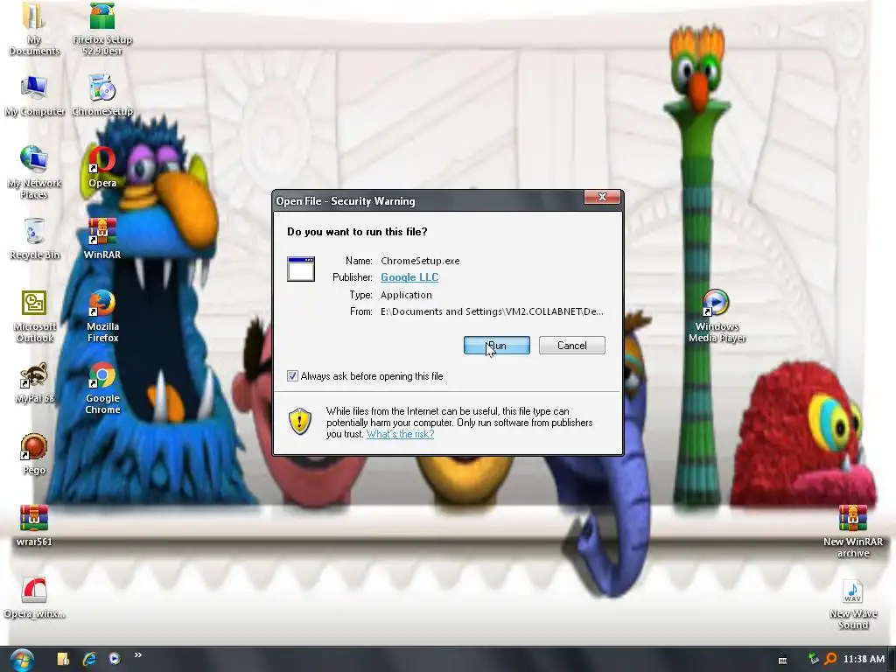
Task: Select the New WinRAR archive icon
Action: coord(852,531)
